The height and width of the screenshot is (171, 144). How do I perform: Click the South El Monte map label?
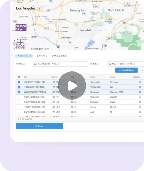[x=116, y=10]
